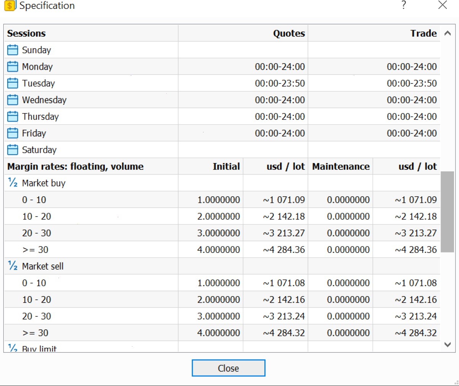The width and height of the screenshot is (459, 386).
Task: Select Market sell maintenance value ~4 284.32
Action: 416,333
